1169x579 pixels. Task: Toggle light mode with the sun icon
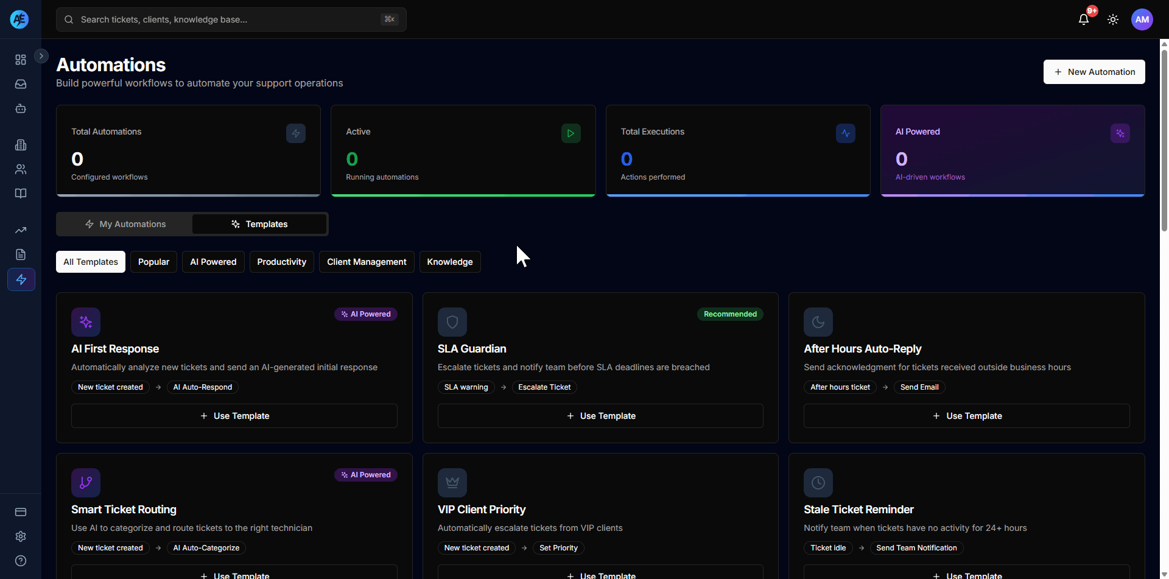(x=1113, y=19)
